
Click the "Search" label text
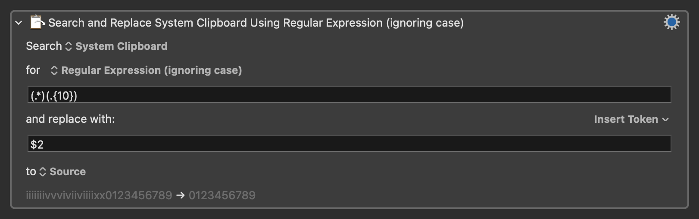pos(44,46)
